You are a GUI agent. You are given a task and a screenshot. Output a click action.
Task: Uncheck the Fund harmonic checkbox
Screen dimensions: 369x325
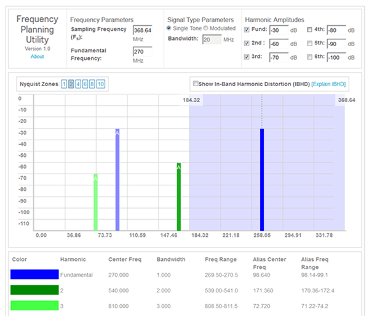coord(247,30)
